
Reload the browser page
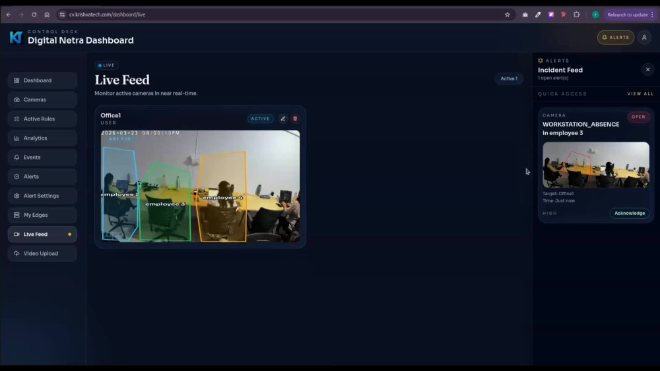(34, 14)
